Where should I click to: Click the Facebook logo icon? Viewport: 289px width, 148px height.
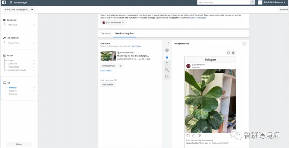(4, 2)
